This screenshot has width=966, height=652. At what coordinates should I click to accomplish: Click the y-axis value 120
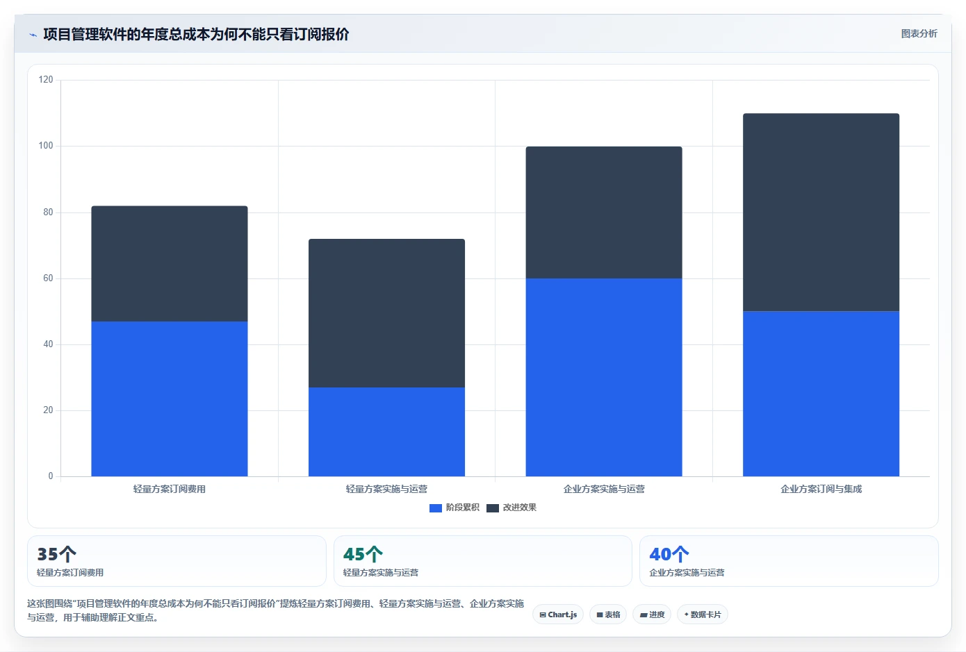pyautogui.click(x=46, y=80)
